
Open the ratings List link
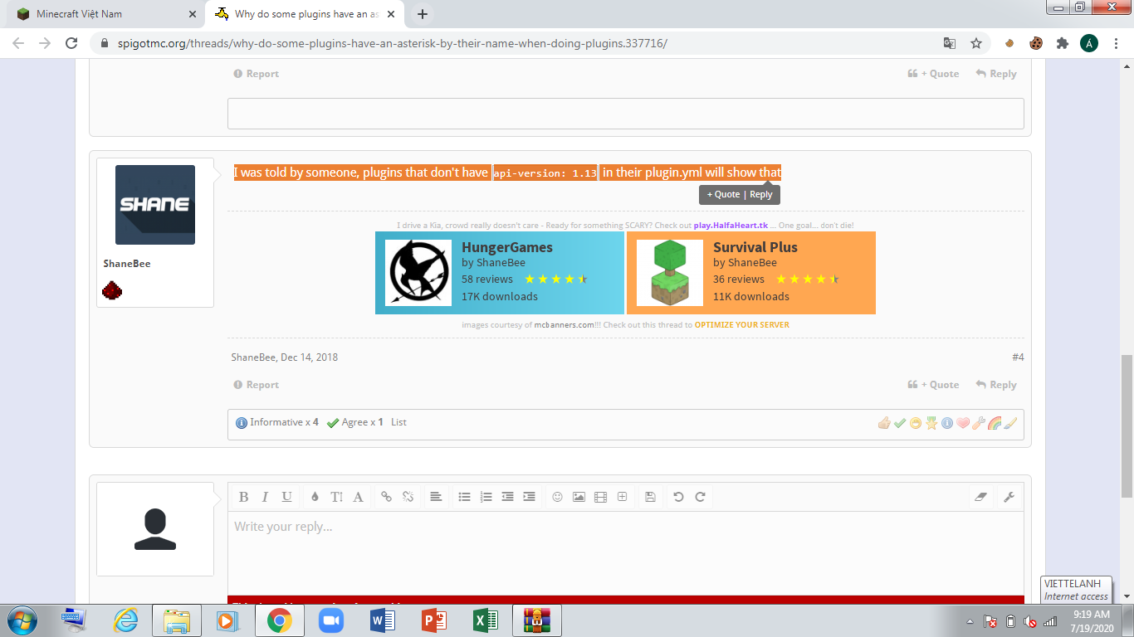(398, 422)
